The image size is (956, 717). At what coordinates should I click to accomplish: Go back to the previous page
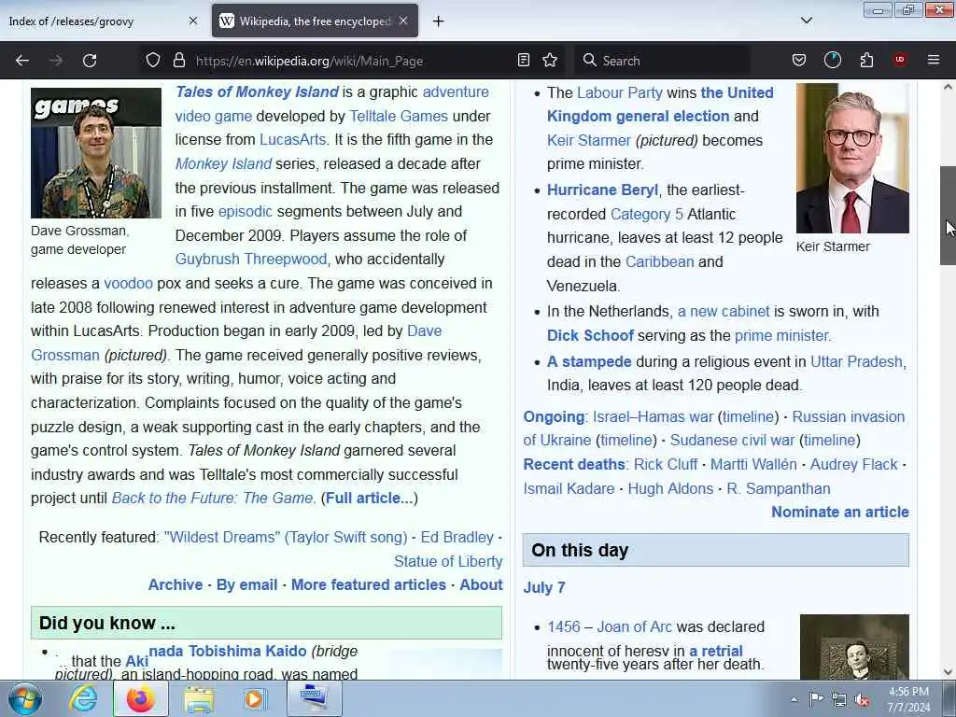click(22, 61)
